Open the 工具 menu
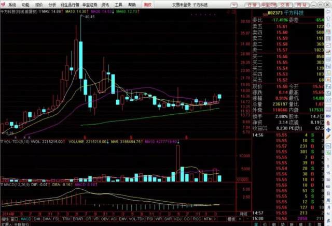332x226 pixels. (118, 5)
